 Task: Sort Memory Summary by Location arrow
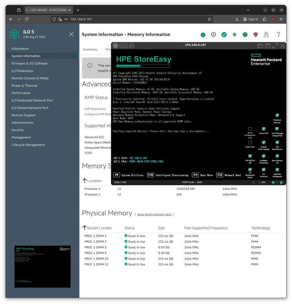coord(84,180)
